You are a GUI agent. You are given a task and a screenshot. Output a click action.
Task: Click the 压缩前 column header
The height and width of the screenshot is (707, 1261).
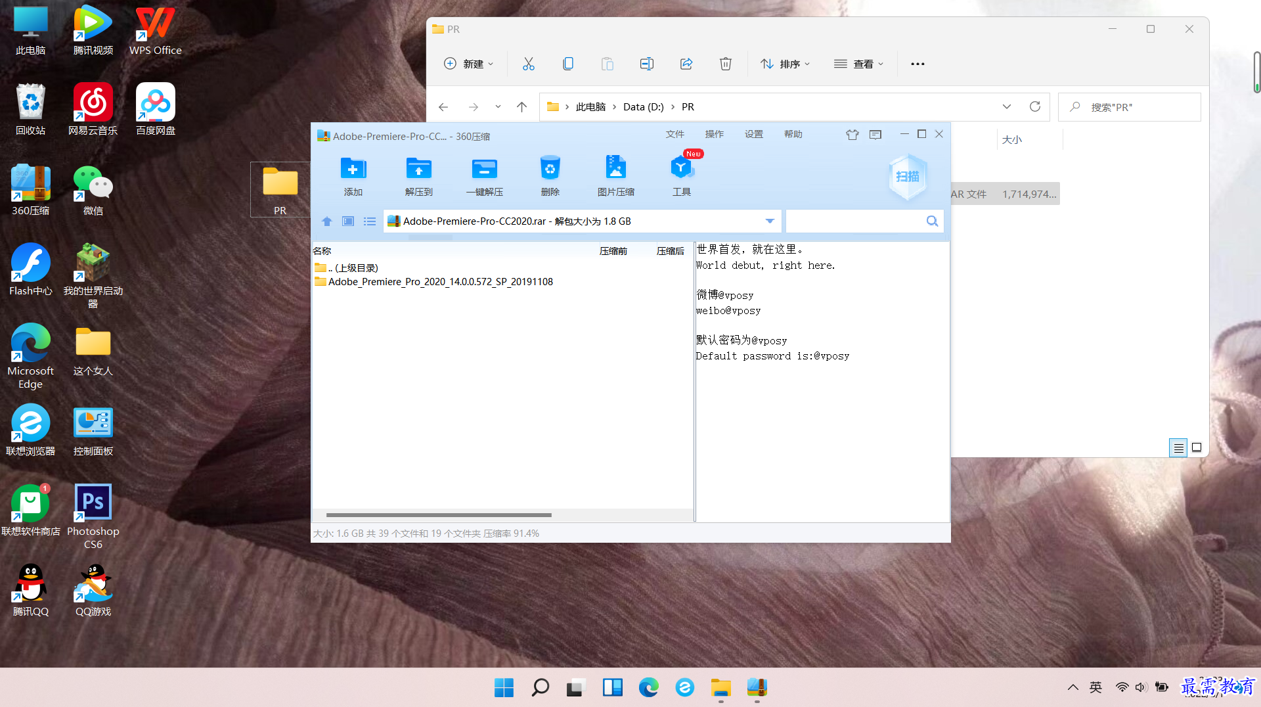pos(613,251)
